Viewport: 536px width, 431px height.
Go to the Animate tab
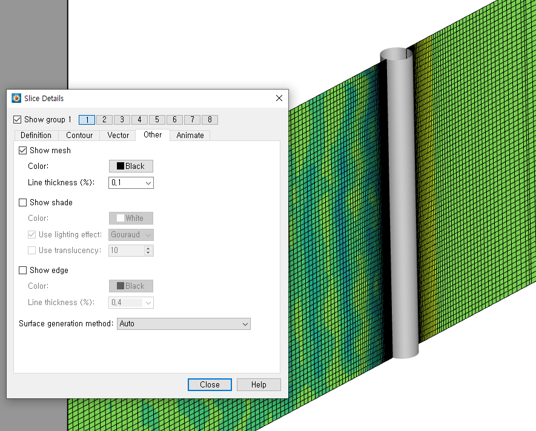pyautogui.click(x=190, y=136)
